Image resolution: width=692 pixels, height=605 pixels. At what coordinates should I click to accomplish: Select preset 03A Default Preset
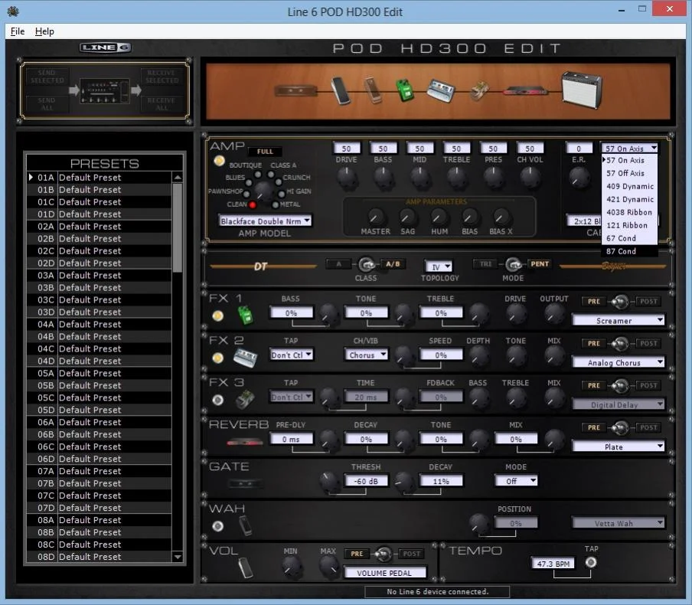click(x=90, y=275)
